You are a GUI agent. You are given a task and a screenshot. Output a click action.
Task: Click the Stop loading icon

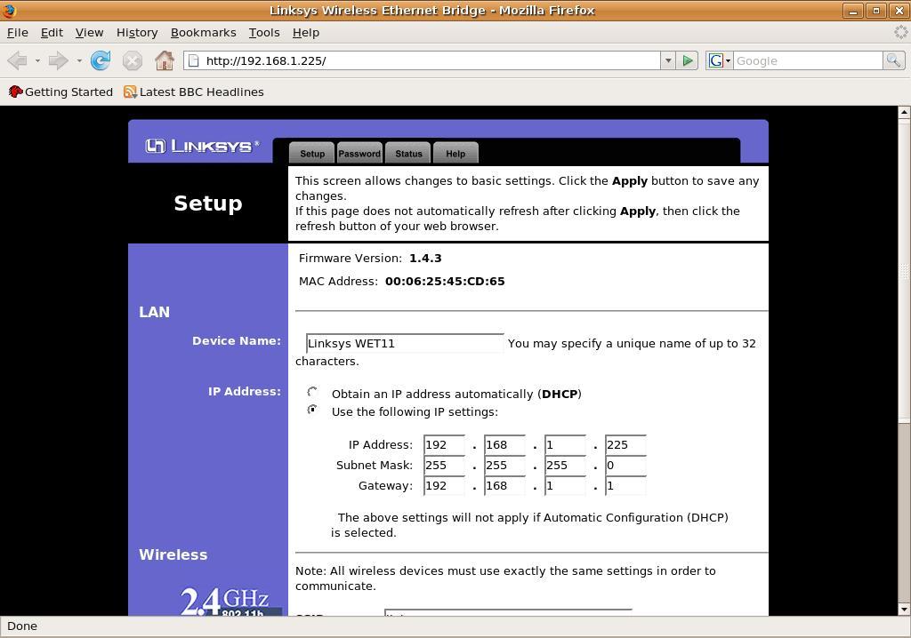(133, 60)
